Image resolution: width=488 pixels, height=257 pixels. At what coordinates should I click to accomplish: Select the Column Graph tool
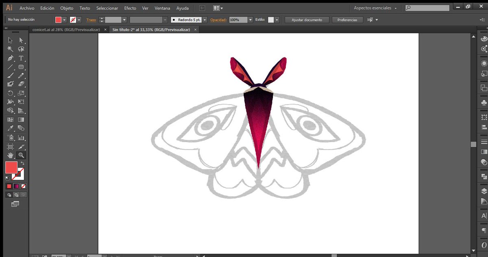point(21,138)
